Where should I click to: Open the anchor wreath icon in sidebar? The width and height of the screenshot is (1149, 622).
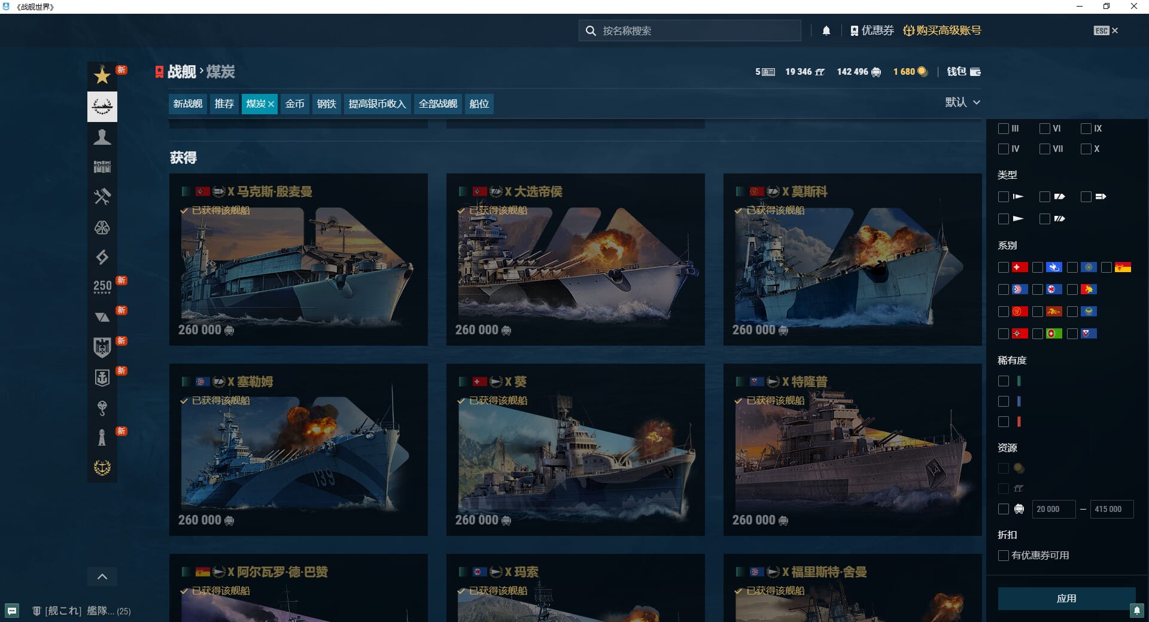pos(102,468)
